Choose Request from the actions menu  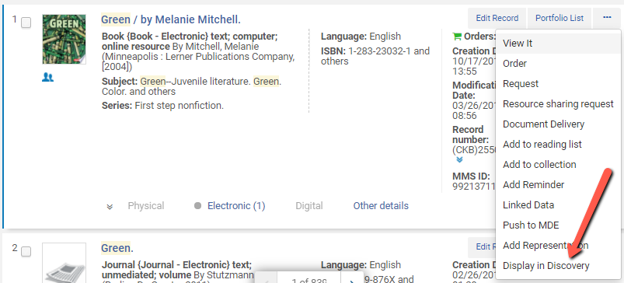[559, 84]
